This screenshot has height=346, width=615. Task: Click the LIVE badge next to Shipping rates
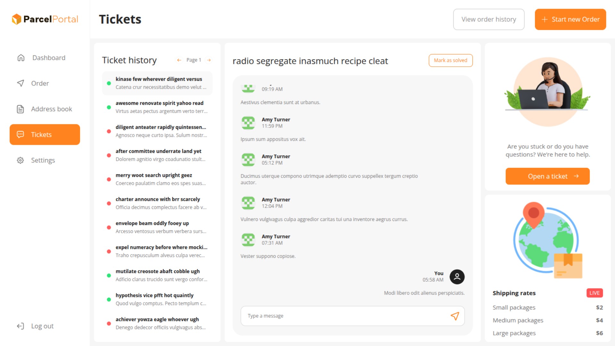[x=594, y=293]
